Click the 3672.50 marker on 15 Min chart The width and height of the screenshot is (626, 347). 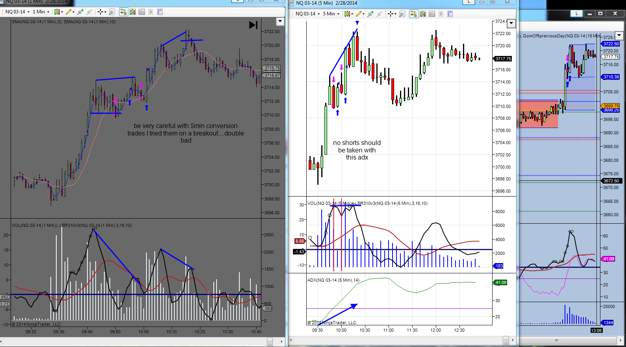pos(611,181)
